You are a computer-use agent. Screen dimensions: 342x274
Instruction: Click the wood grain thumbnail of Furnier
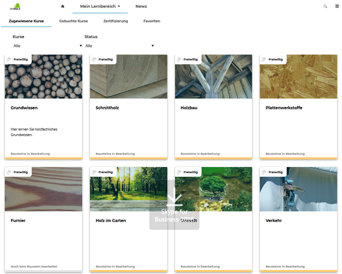[43, 189]
